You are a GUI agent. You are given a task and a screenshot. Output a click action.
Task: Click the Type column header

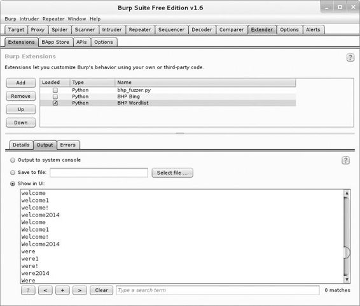tap(92, 83)
